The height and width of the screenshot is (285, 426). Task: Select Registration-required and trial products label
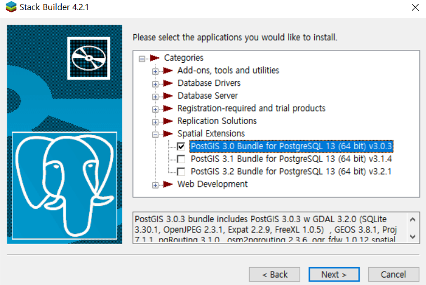(x=251, y=108)
